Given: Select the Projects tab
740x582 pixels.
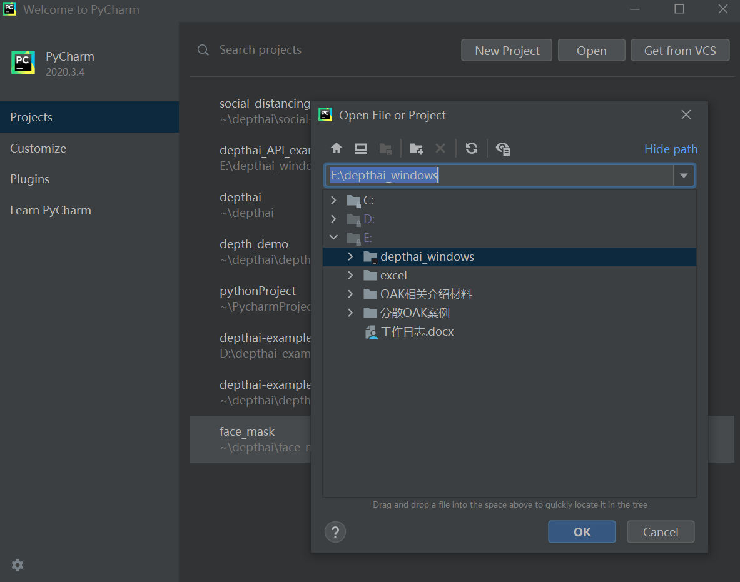Looking at the screenshot, I should click(89, 117).
